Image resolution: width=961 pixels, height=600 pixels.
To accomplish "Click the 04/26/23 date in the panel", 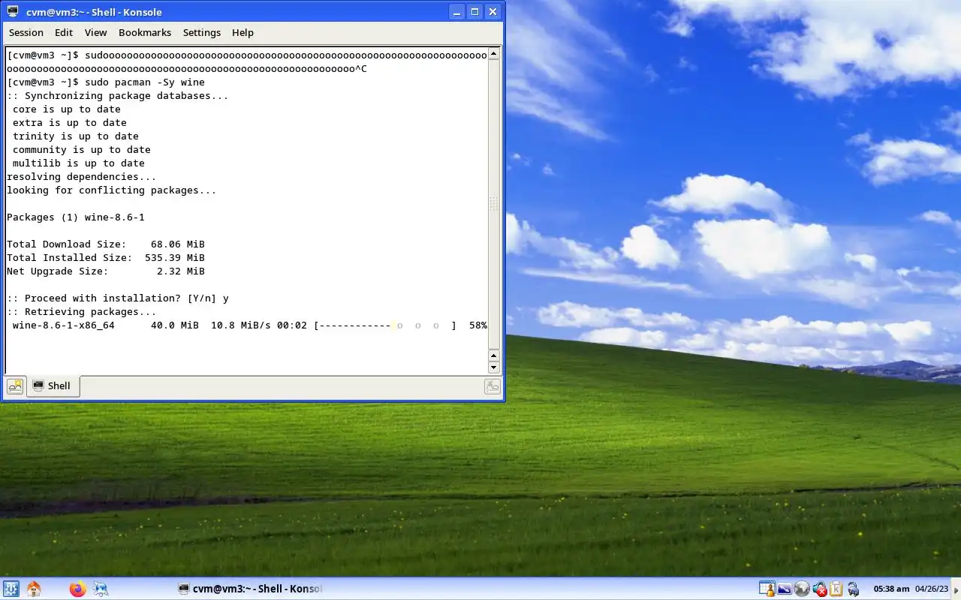I will pyautogui.click(x=932, y=589).
